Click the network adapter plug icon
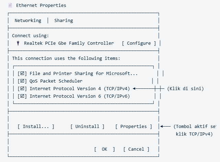This screenshot has height=162, width=220. click(x=18, y=43)
